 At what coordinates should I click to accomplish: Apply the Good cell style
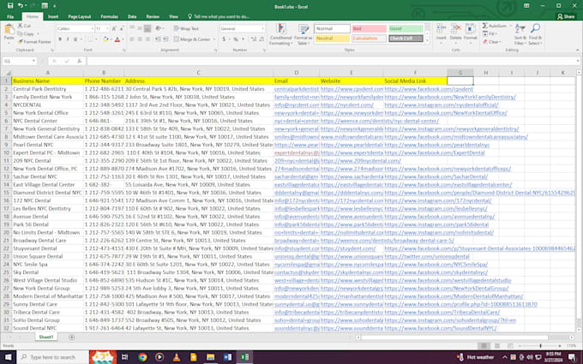tap(406, 28)
